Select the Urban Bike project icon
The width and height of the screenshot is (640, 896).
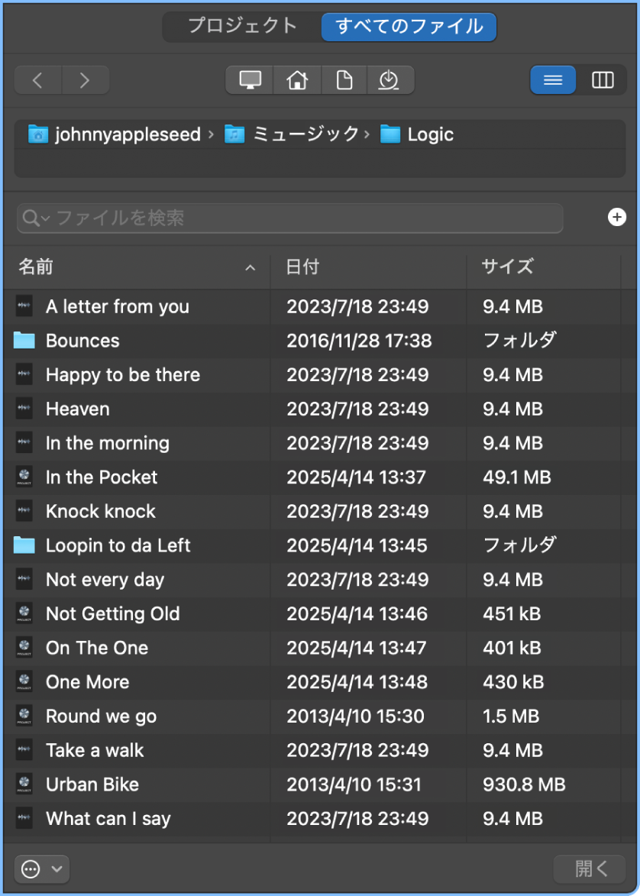[25, 784]
